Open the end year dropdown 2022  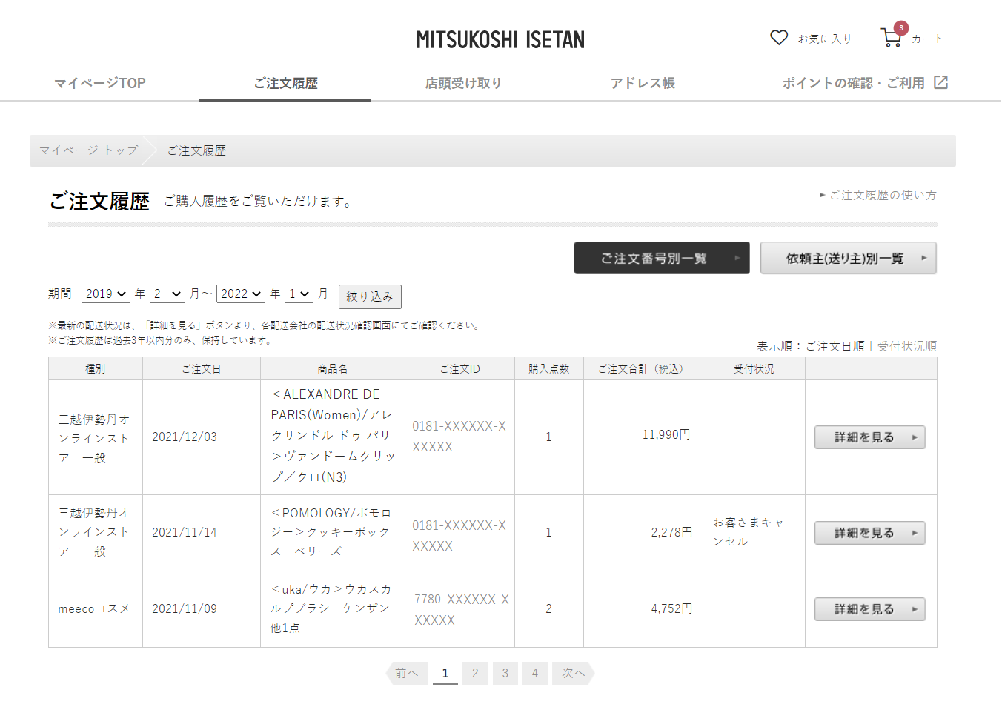(241, 294)
